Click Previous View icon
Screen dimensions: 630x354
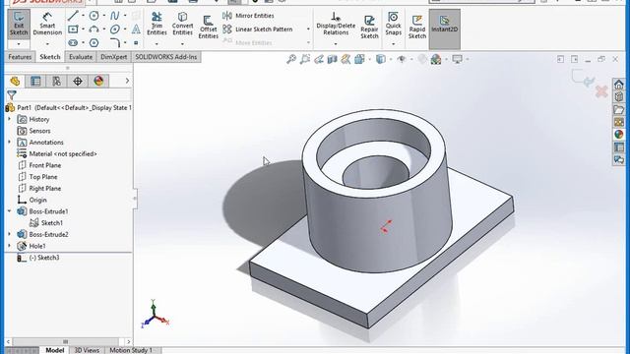(319, 59)
